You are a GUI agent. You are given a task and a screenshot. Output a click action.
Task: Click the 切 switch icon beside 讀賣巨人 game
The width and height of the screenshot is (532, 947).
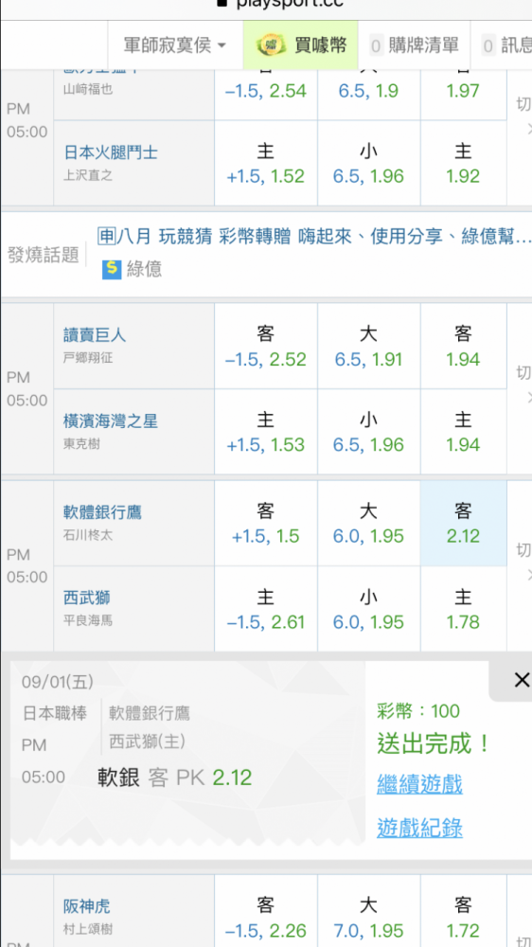pos(523,372)
